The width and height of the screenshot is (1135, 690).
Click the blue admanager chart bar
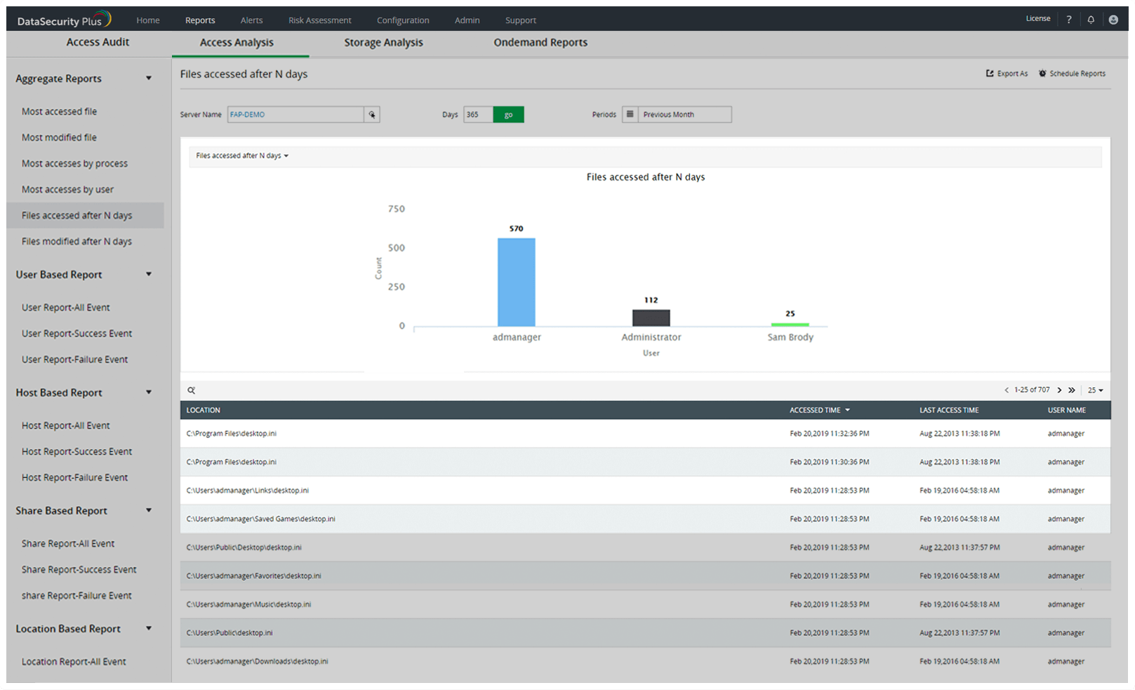pos(517,282)
